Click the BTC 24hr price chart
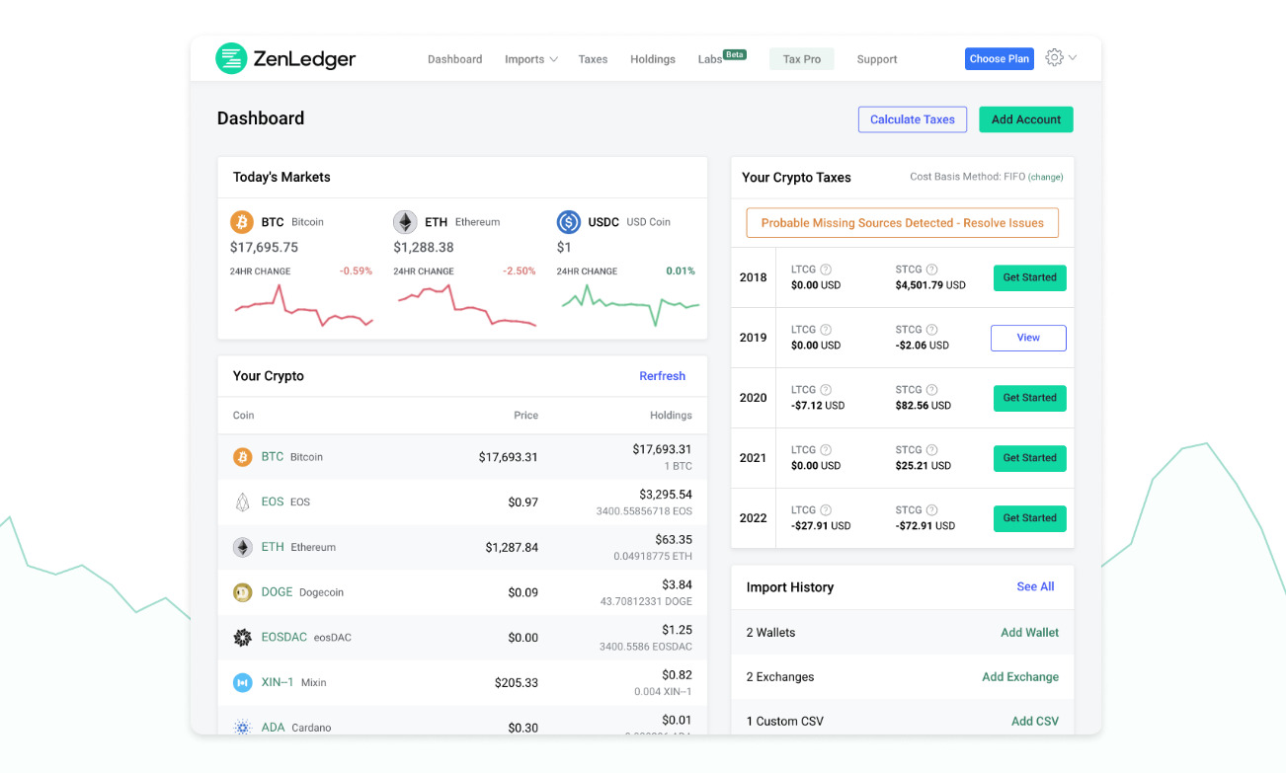 coord(303,307)
